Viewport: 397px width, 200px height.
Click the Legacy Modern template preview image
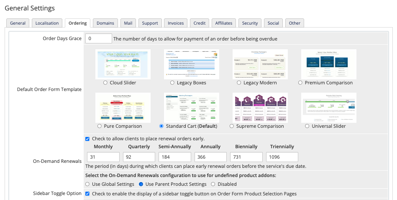click(260, 64)
